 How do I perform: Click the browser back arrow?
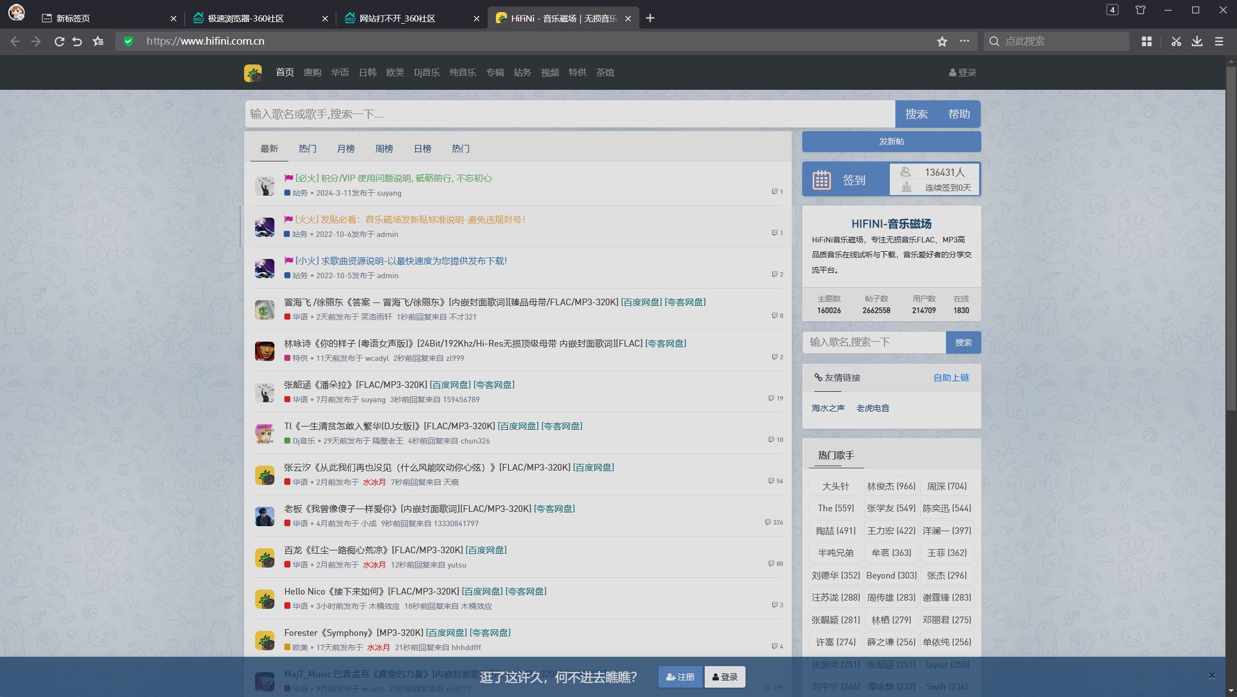pos(15,41)
